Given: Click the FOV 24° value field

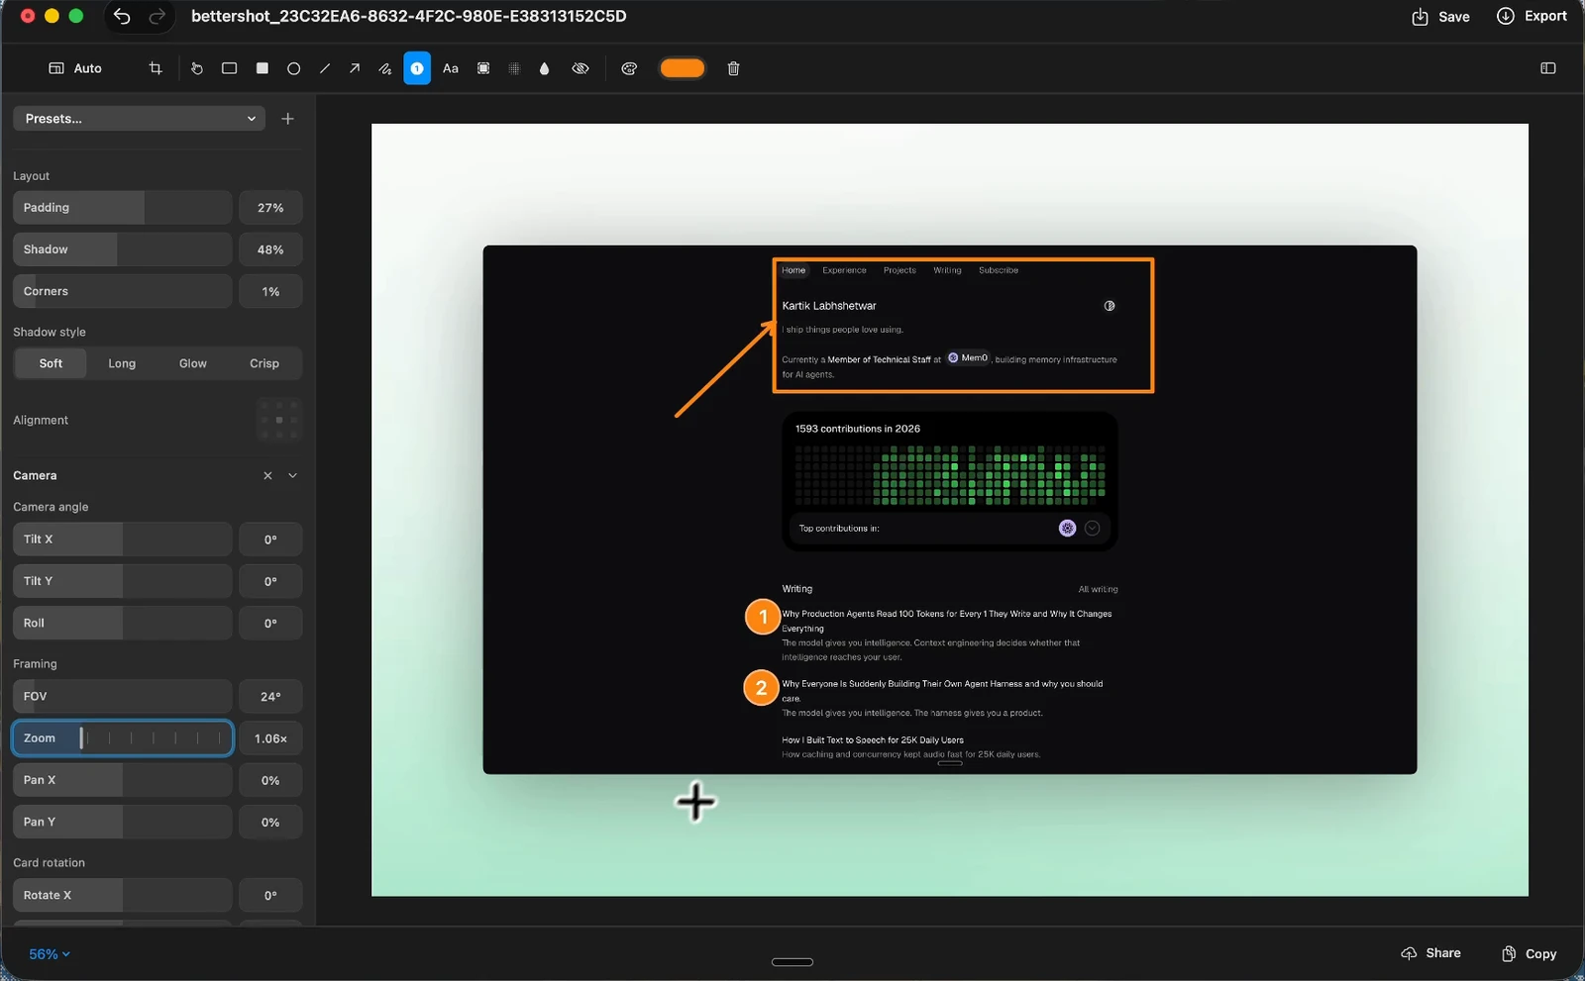Looking at the screenshot, I should click(270, 697).
